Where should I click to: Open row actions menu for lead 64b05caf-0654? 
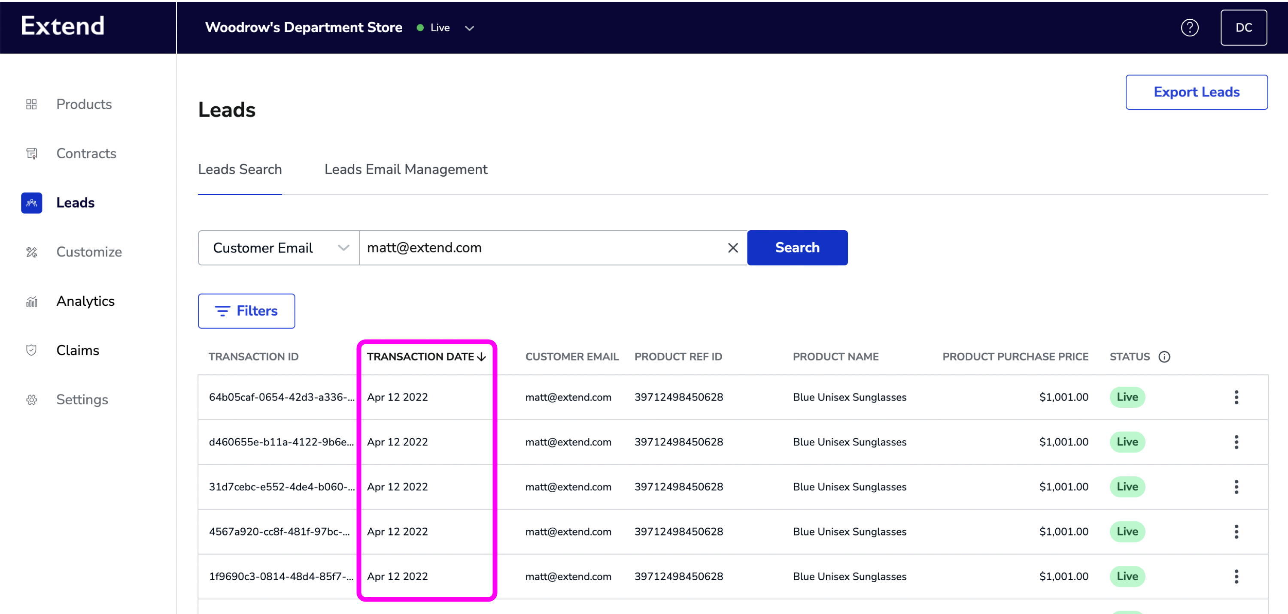pos(1236,397)
